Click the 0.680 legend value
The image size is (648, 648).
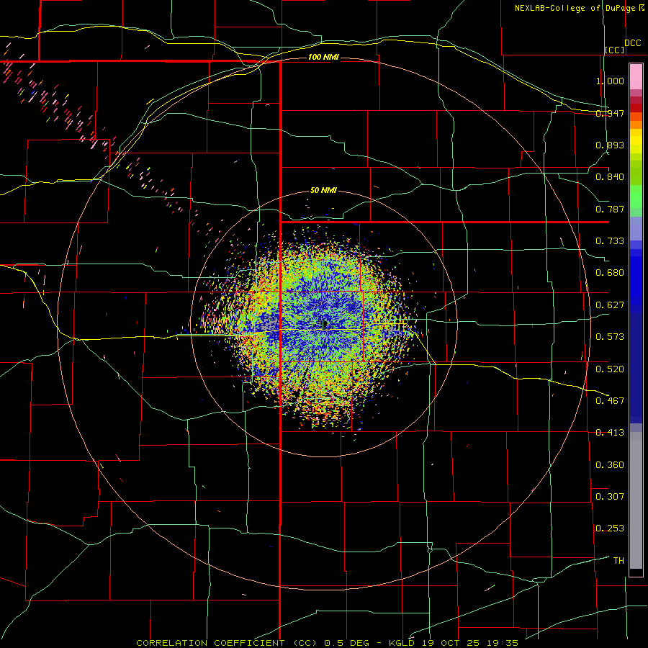(x=610, y=273)
